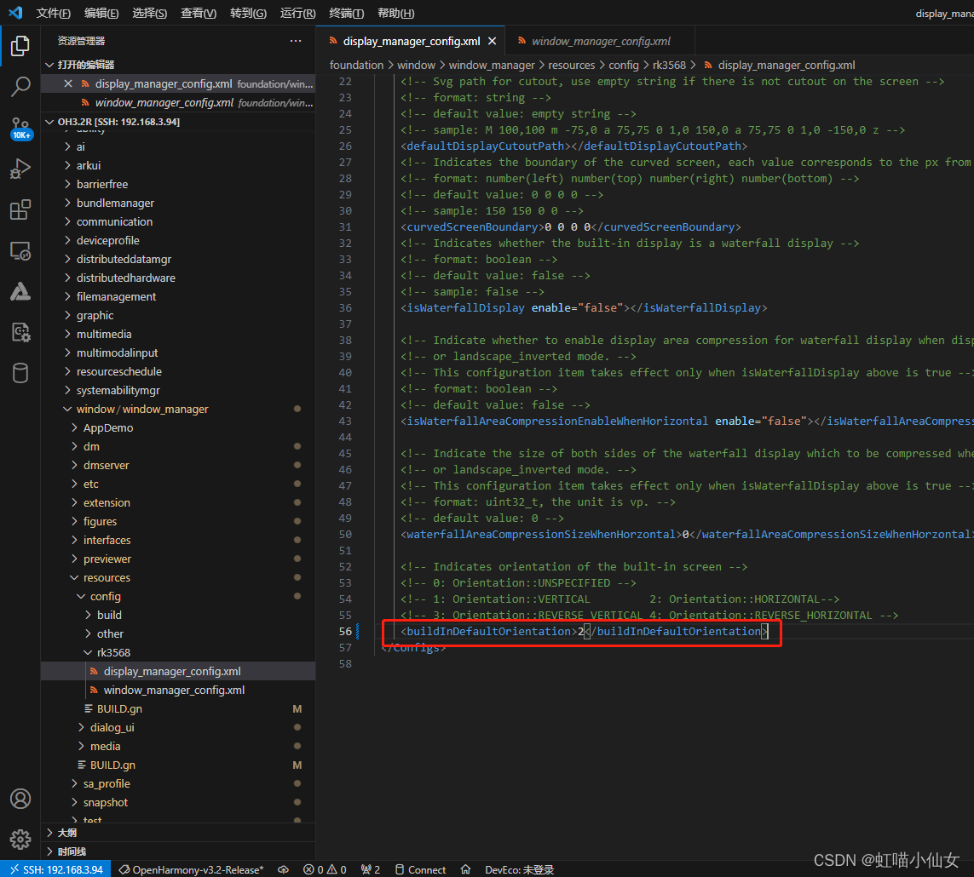Open the Manage gear icon
The image size is (974, 877).
[x=20, y=840]
